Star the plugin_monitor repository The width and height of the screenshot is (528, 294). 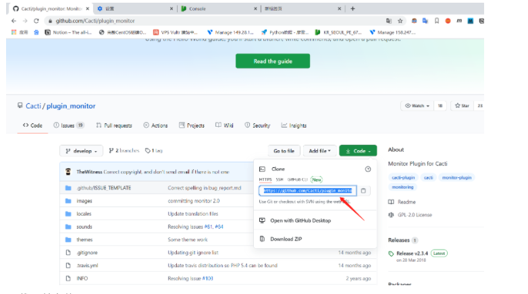click(462, 106)
